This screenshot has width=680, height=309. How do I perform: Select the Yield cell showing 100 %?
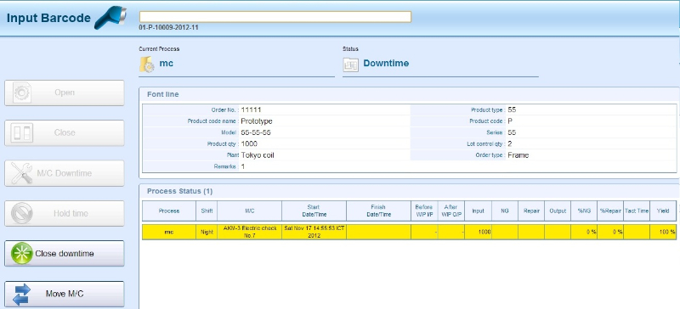coord(663,232)
